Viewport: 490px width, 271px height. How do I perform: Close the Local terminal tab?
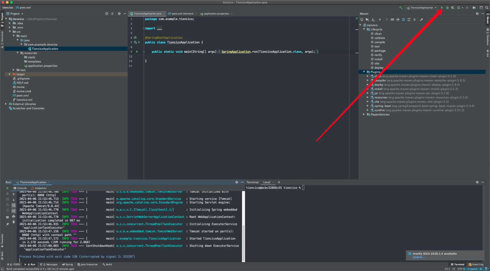tap(273, 182)
